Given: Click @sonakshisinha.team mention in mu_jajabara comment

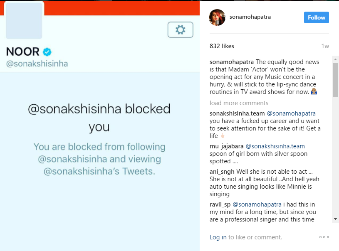Looking at the screenshot, I should (x=275, y=146).
